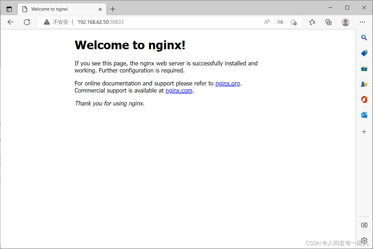Open the tab actions menu icon
Image resolution: width=373 pixels, height=249 pixels.
(x=9, y=9)
